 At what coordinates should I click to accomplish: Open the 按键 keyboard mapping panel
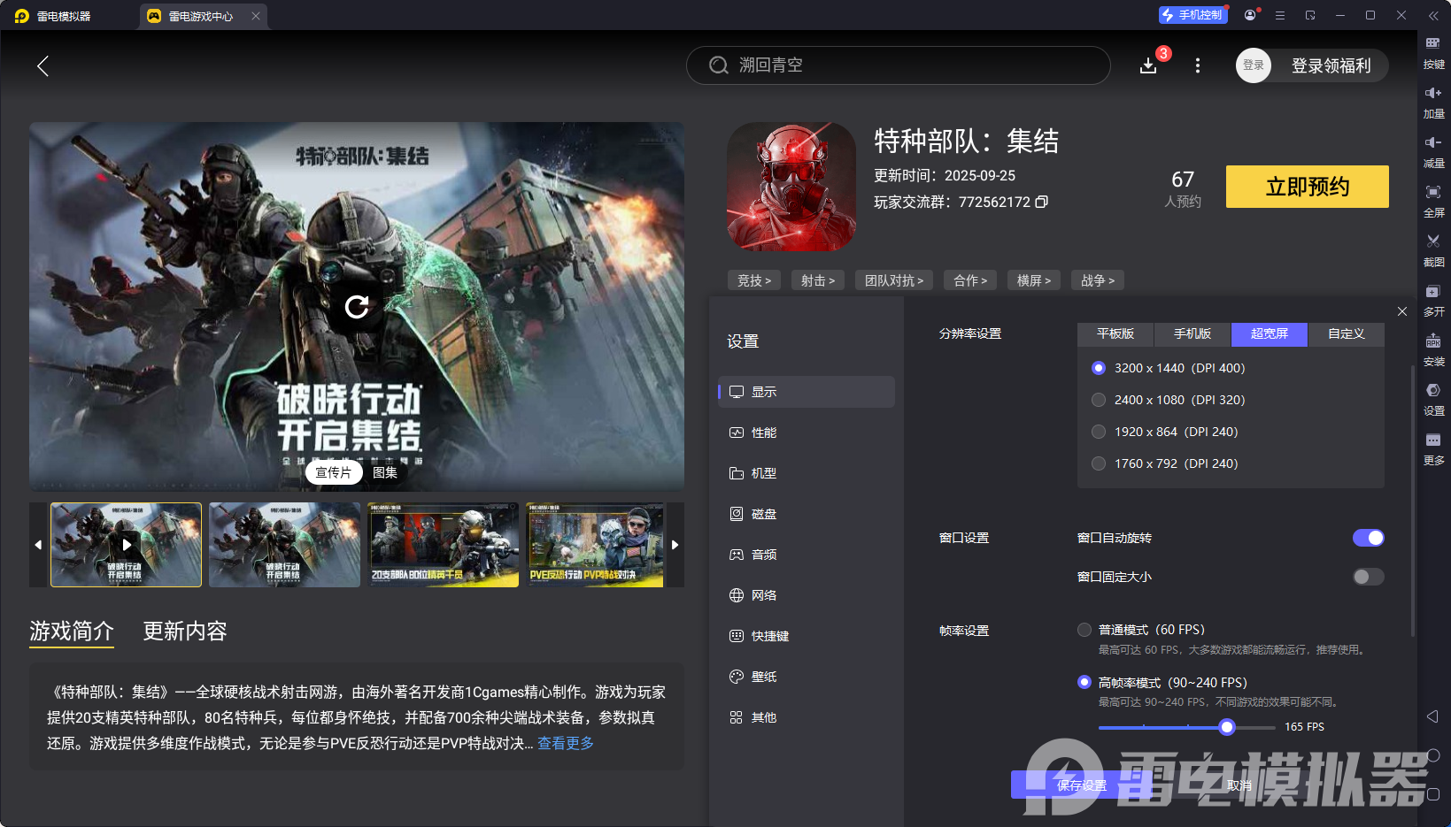point(1434,51)
